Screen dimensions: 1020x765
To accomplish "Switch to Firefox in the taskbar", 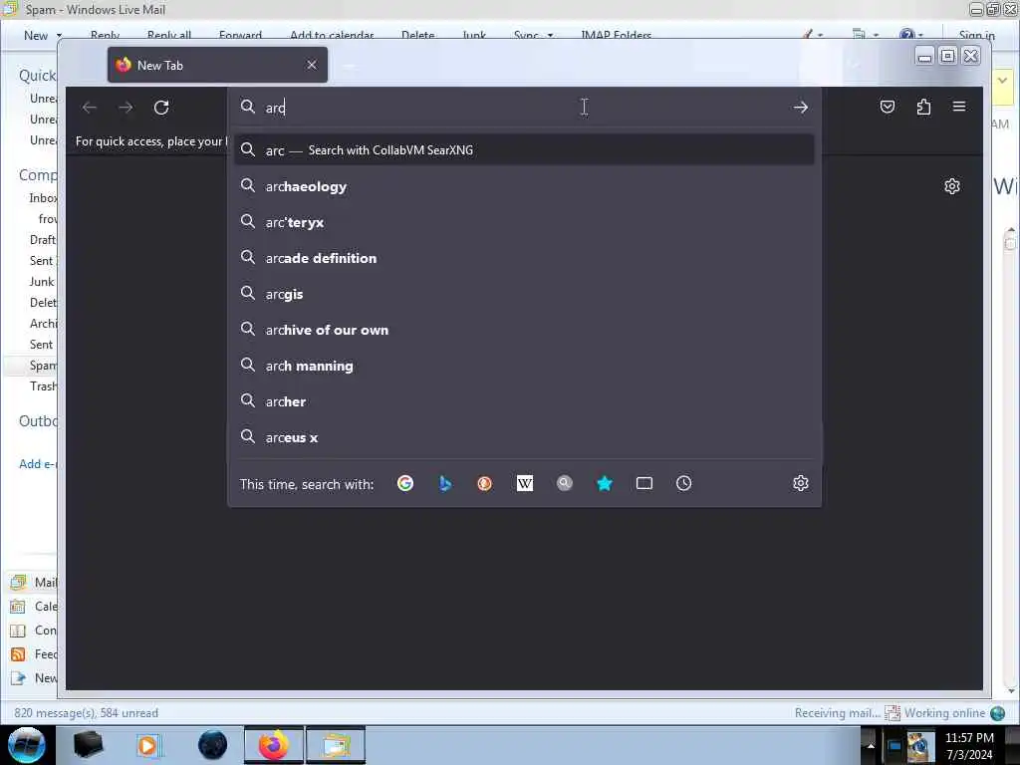I will [274, 745].
